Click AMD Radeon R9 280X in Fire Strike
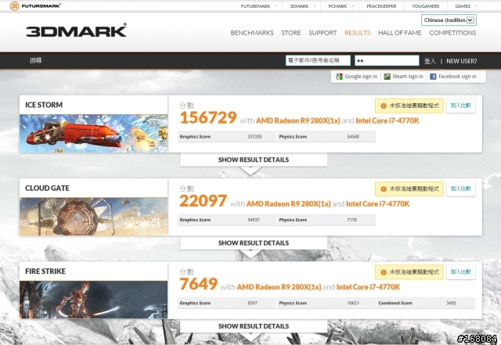Screen dimensions: 501x345 coord(279,287)
